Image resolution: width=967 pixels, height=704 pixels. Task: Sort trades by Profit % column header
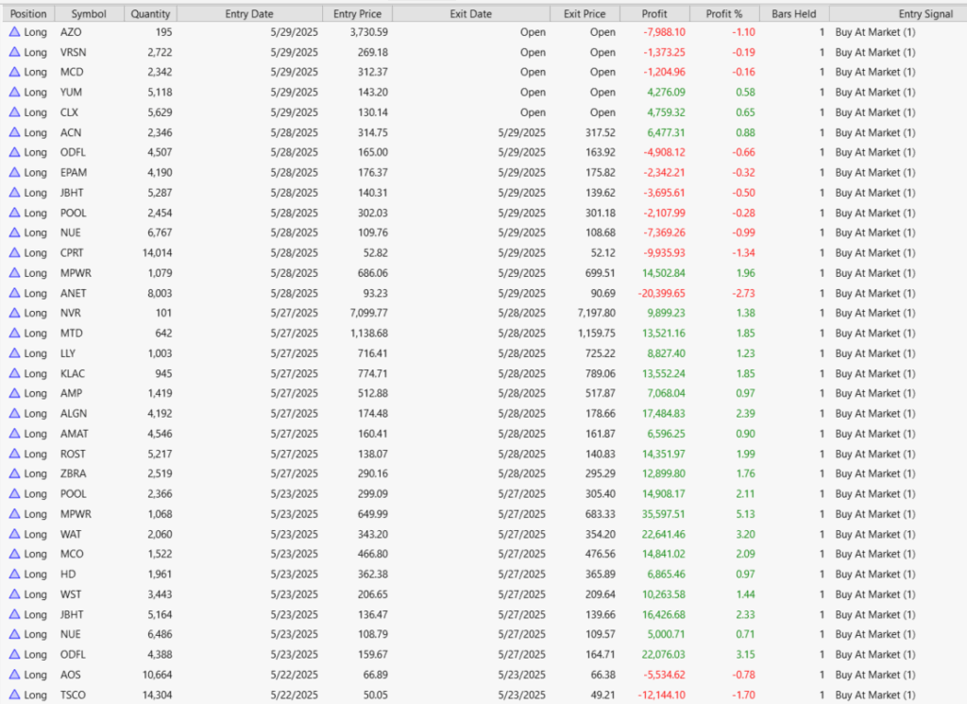coord(724,14)
